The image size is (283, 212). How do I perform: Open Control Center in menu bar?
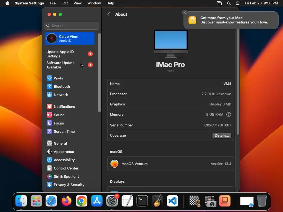238,3
